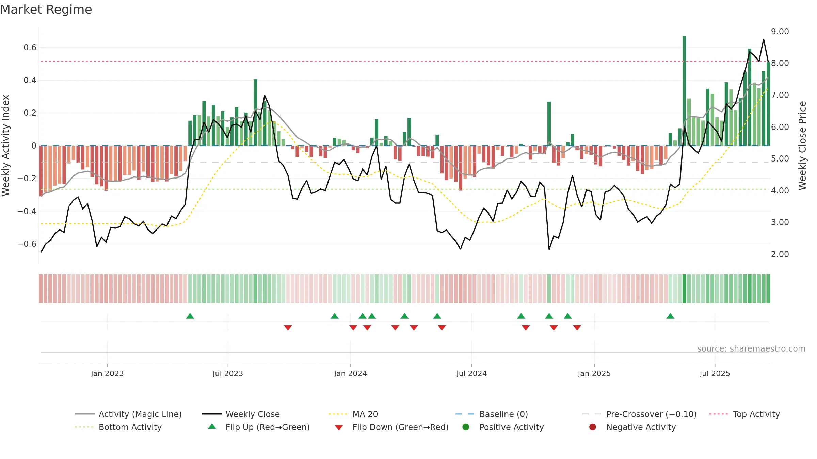The width and height of the screenshot is (817, 459).
Task: Click the tallest green activity bar mid-2025
Action: pos(684,91)
